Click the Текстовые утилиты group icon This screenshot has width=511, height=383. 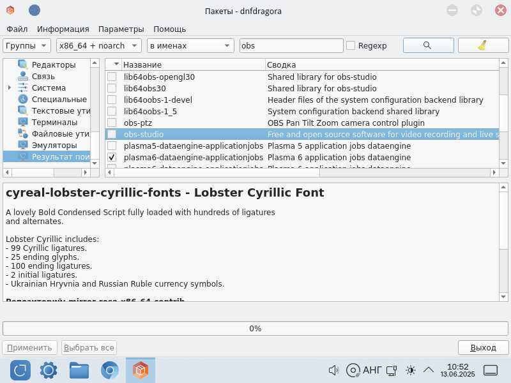click(23, 110)
